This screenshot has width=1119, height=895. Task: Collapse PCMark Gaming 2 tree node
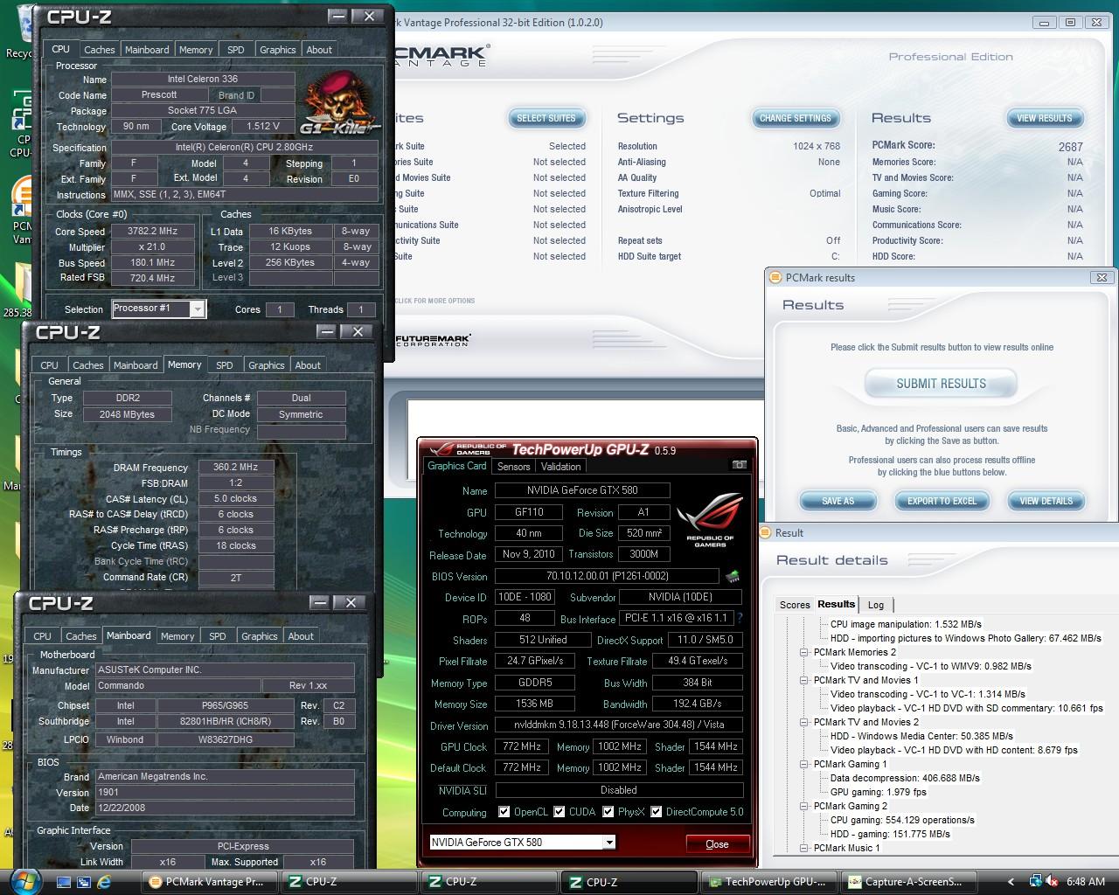coord(804,806)
